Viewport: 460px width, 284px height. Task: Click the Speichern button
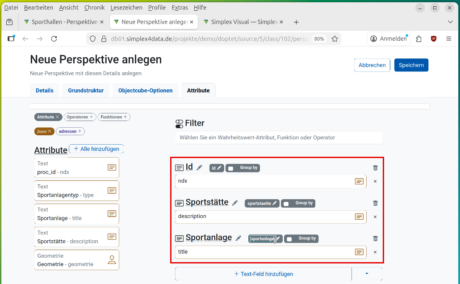point(411,65)
